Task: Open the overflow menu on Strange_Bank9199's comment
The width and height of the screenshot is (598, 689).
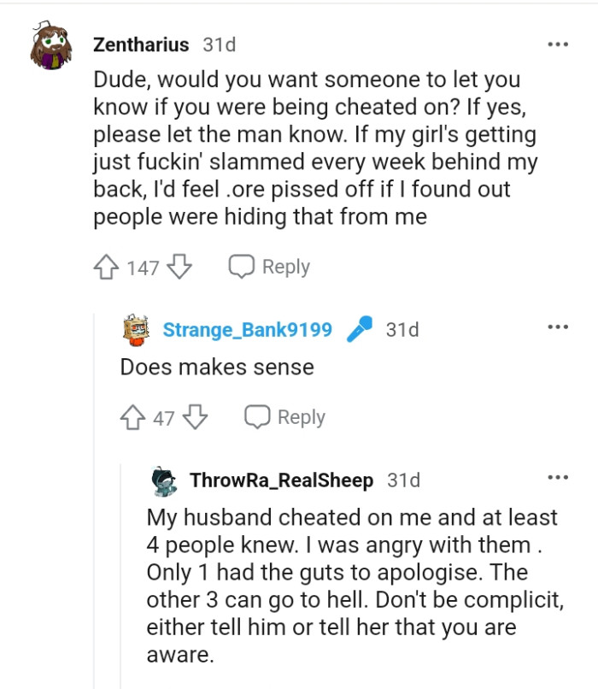Action: 559,326
